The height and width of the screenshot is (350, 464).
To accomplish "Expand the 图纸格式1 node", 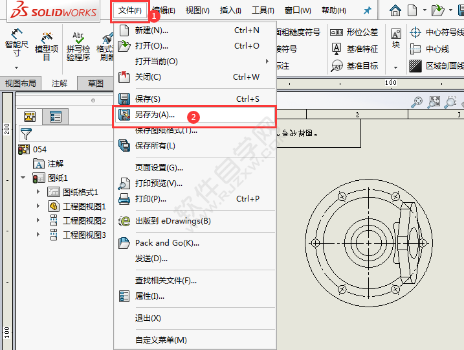I will point(38,192).
